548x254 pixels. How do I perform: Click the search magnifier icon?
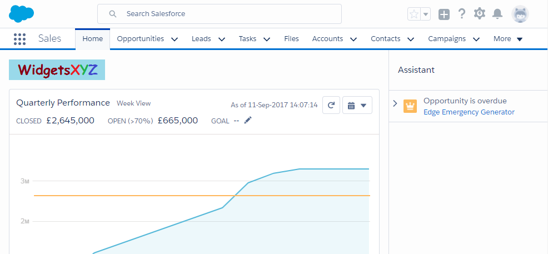point(112,14)
